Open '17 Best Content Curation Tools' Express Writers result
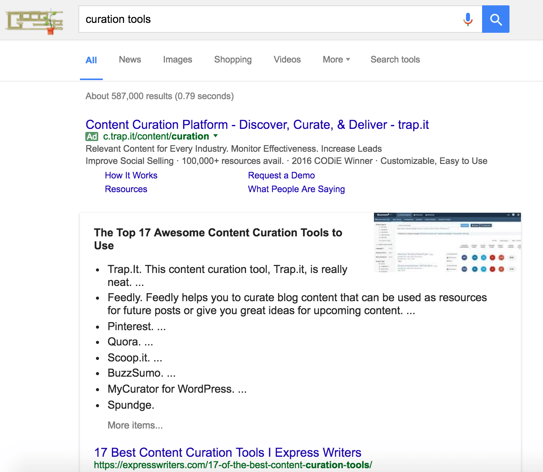Screen dimensions: 543x472 tap(228, 452)
